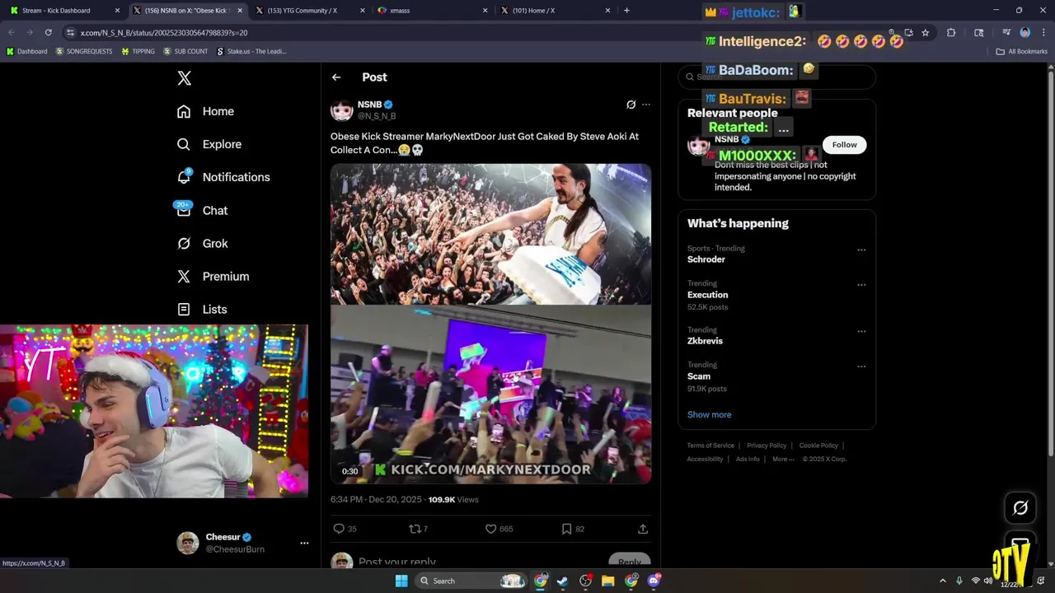Click the browser address bar URL
Viewport: 1055px width, 593px height.
163,33
